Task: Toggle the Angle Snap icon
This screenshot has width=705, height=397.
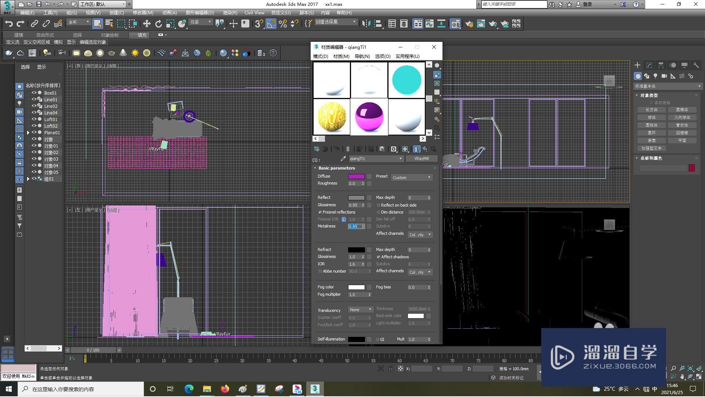Action: (271, 24)
